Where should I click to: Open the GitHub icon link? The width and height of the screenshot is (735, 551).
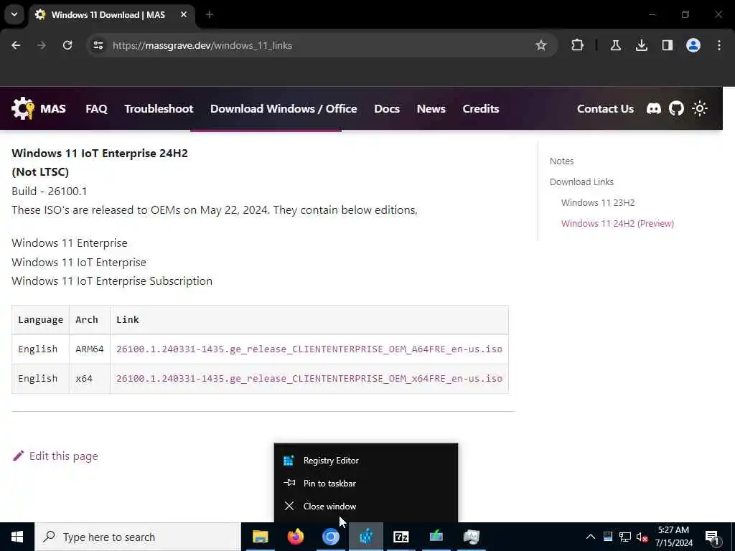pyautogui.click(x=676, y=109)
